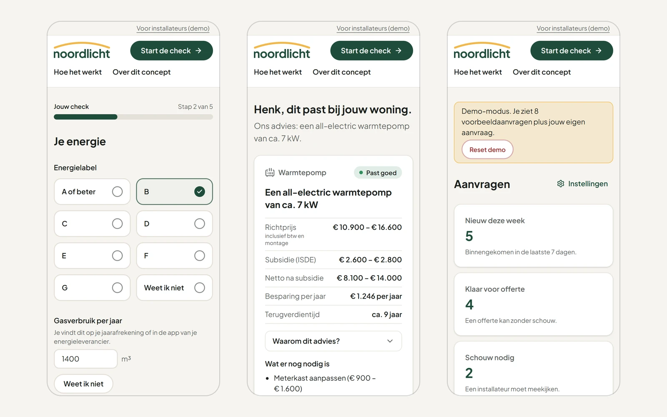This screenshot has height=417, width=667.
Task: Click the Warmtepomp heat pump icon
Action: click(270, 173)
